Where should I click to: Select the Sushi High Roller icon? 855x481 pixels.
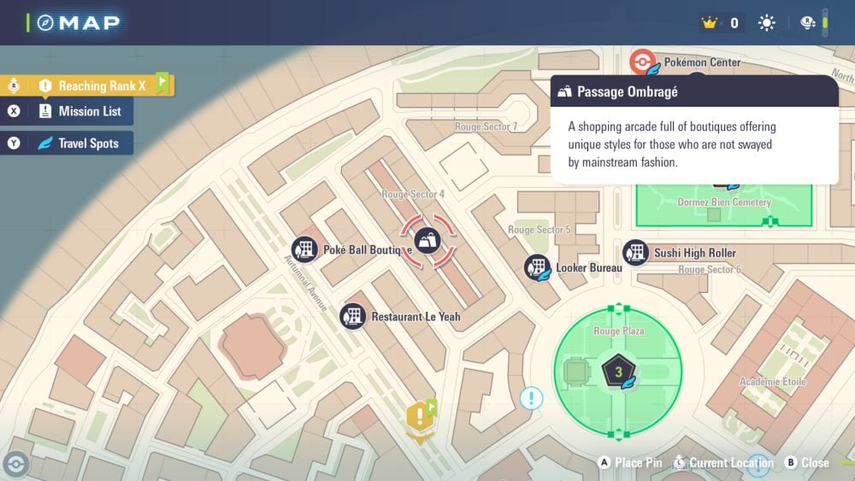tap(635, 253)
